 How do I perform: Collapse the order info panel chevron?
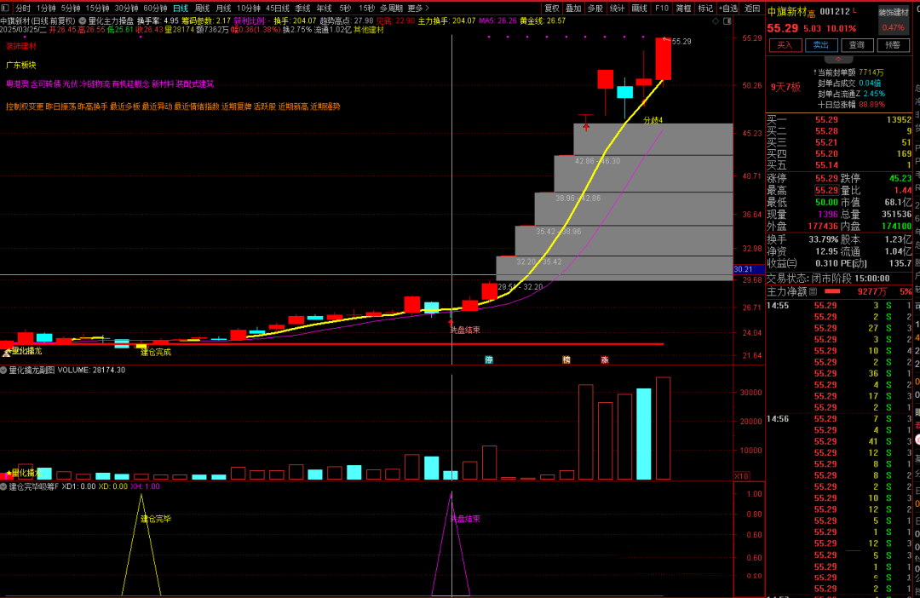click(x=841, y=60)
